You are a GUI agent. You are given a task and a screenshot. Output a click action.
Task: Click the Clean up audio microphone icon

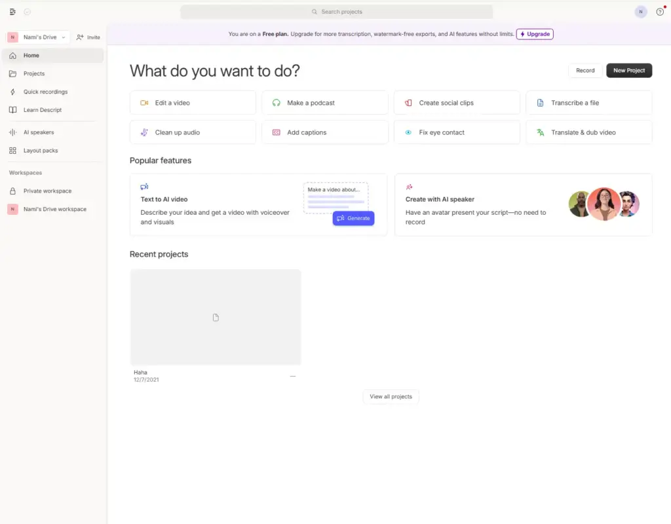pos(144,132)
